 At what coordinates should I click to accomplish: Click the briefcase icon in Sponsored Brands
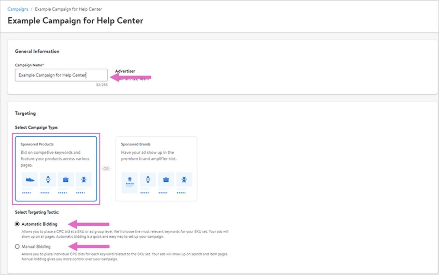166,179
